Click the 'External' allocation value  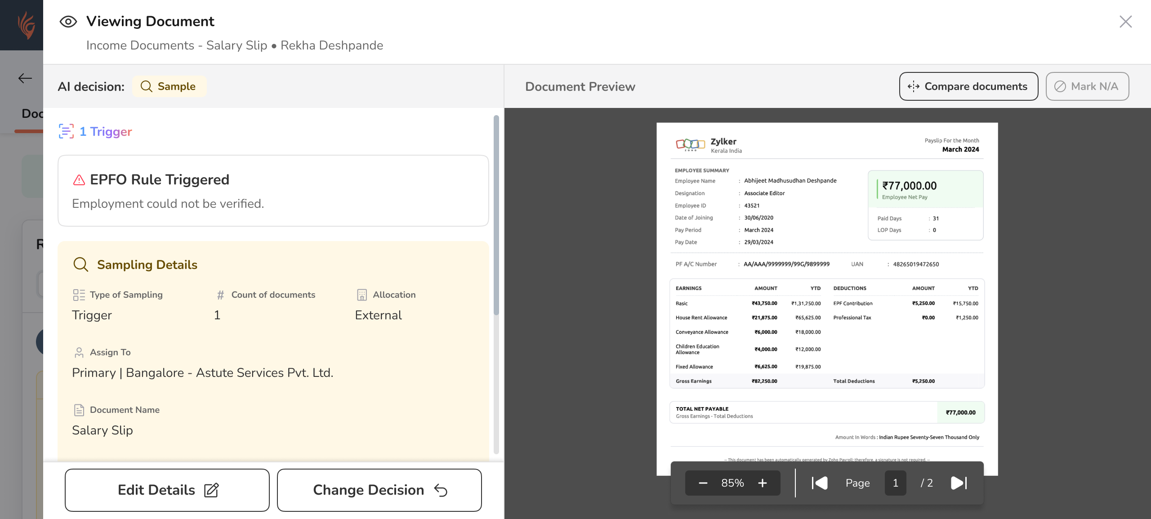pos(378,315)
